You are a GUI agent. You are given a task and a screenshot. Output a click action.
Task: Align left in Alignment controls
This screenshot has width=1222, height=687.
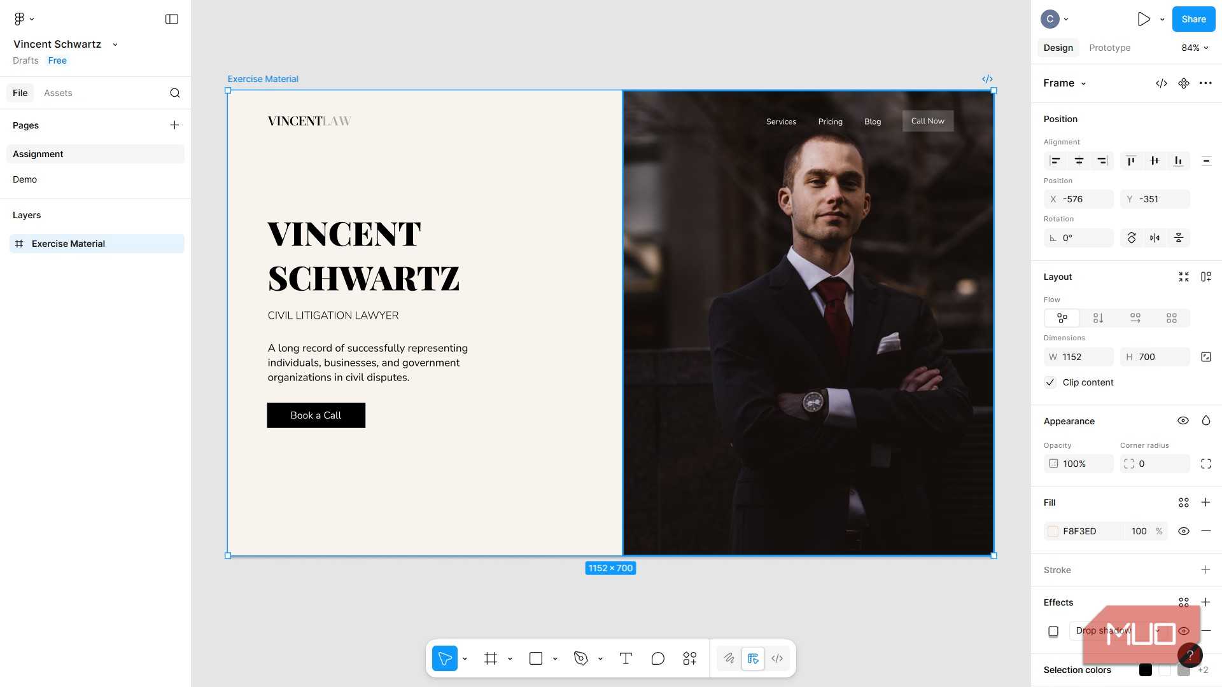tap(1055, 161)
